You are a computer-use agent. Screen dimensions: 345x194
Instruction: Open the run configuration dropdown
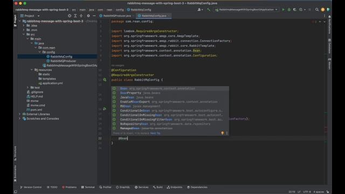point(246,10)
